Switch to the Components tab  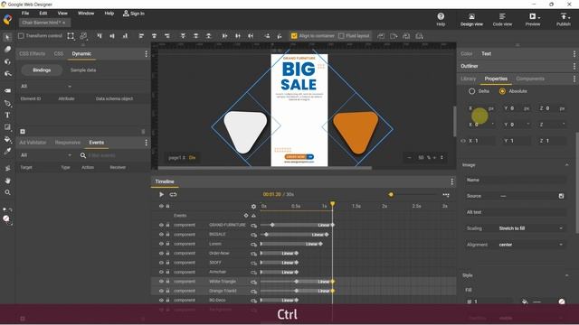[530, 79]
